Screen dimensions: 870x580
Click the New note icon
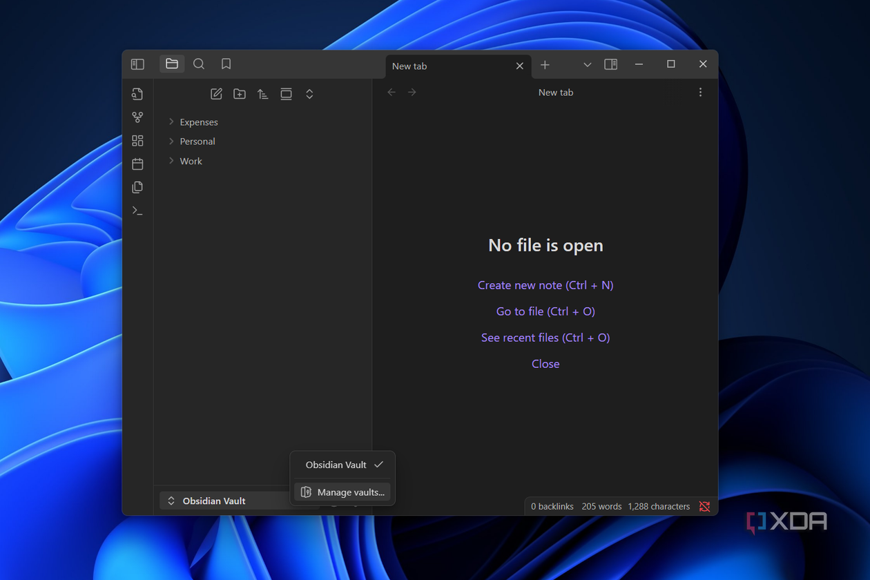click(216, 94)
